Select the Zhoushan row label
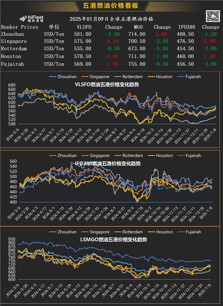The image size is (223, 306). [12, 34]
